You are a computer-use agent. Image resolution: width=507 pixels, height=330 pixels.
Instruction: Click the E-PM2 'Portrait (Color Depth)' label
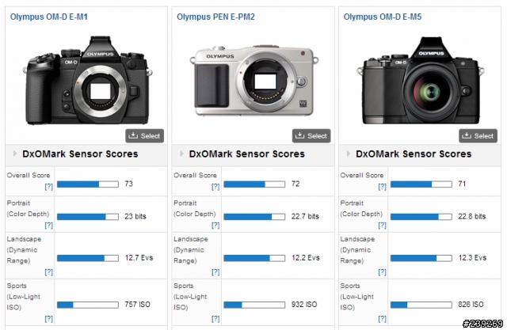coord(194,209)
